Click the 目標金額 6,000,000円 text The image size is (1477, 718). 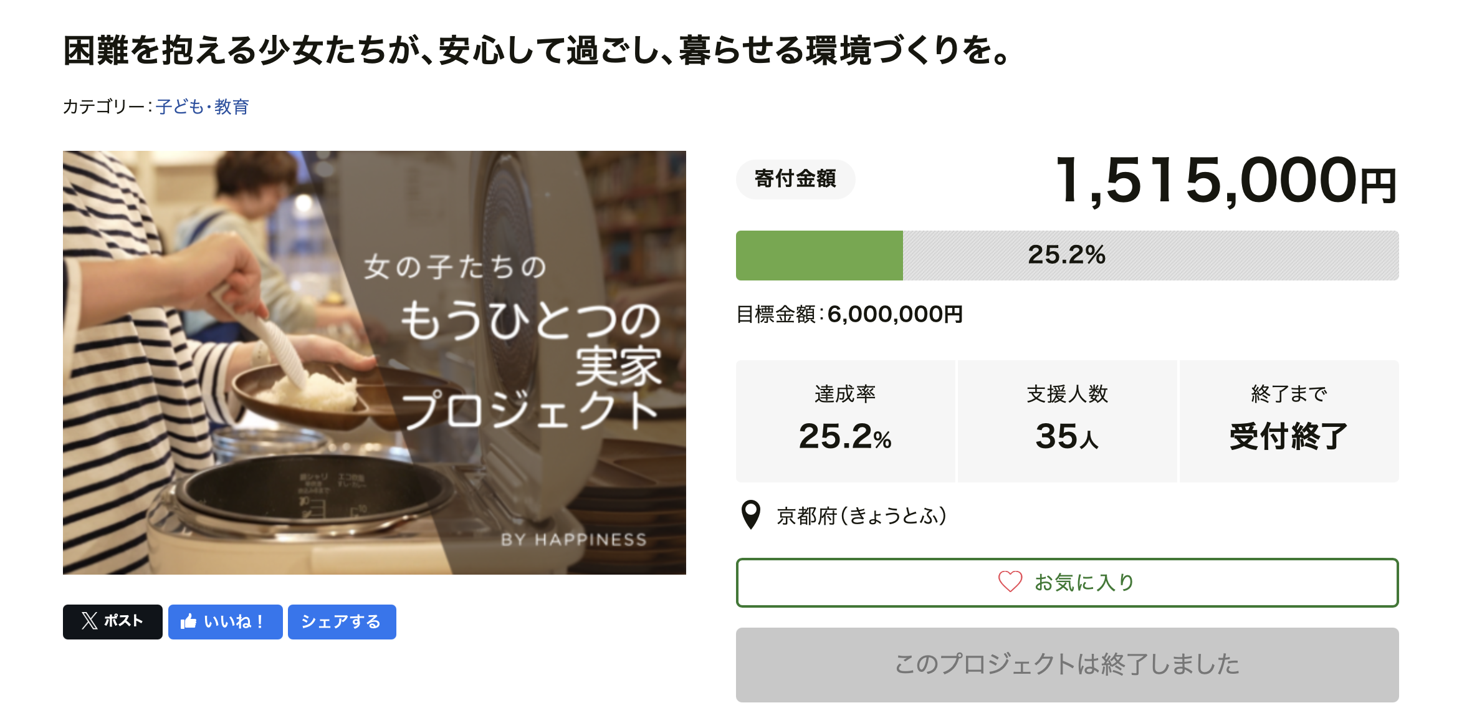pyautogui.click(x=849, y=314)
